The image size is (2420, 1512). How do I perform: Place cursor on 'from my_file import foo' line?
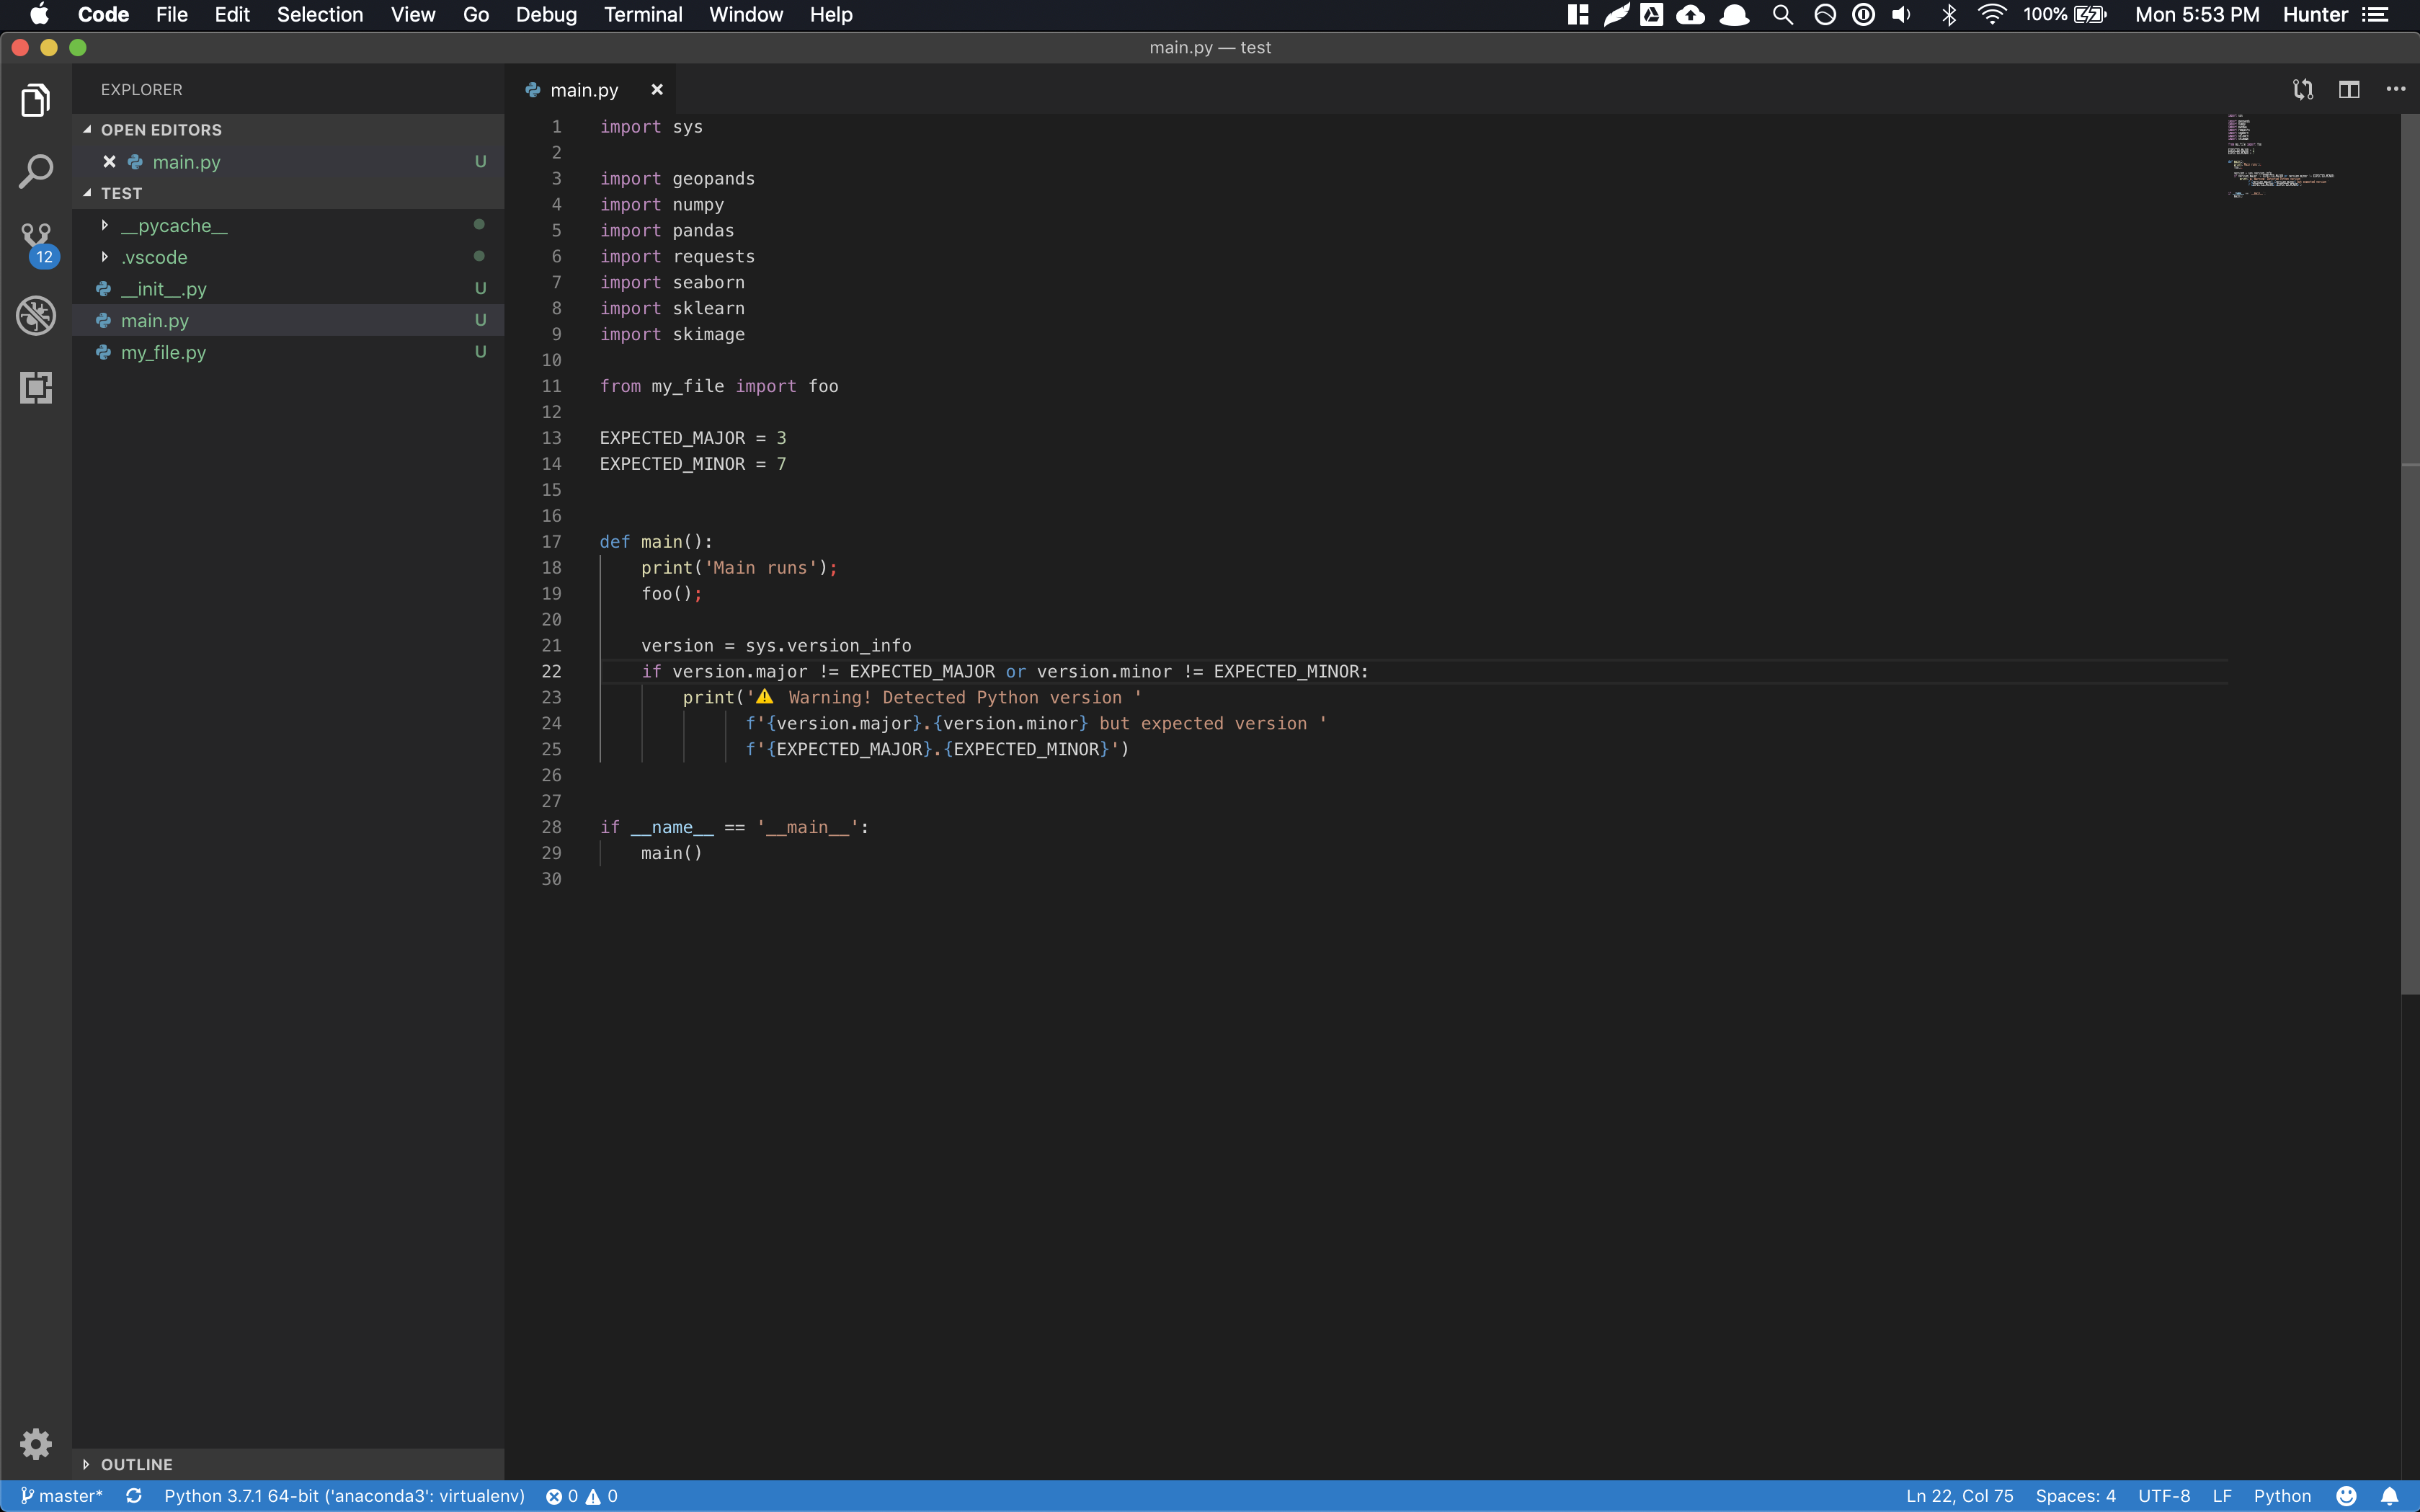tap(719, 386)
